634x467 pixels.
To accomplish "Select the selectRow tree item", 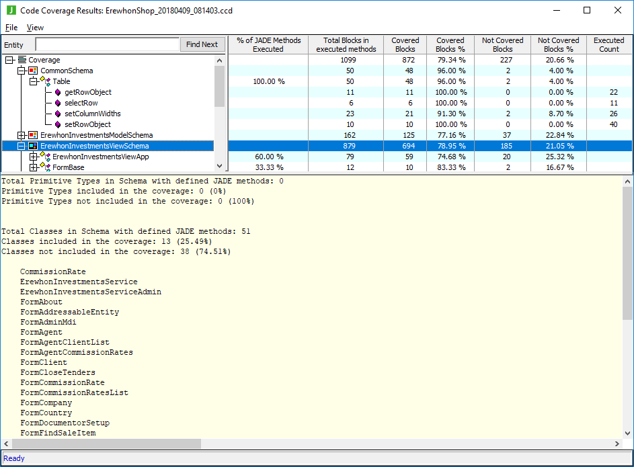I will click(81, 103).
